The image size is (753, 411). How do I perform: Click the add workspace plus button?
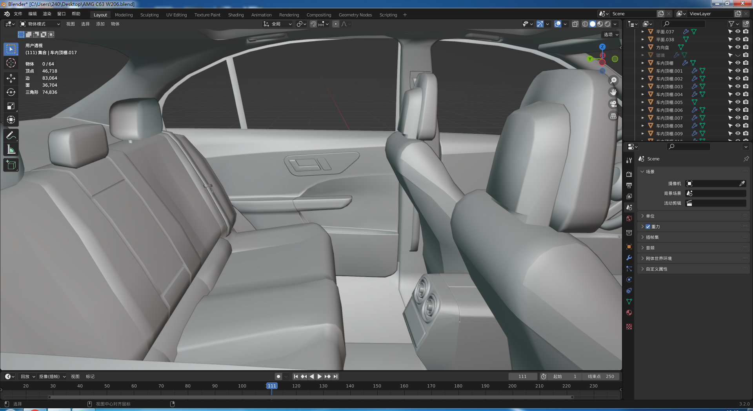coord(405,15)
